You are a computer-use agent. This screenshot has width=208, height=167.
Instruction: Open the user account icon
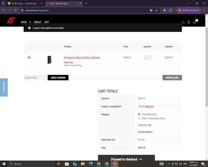point(189,22)
